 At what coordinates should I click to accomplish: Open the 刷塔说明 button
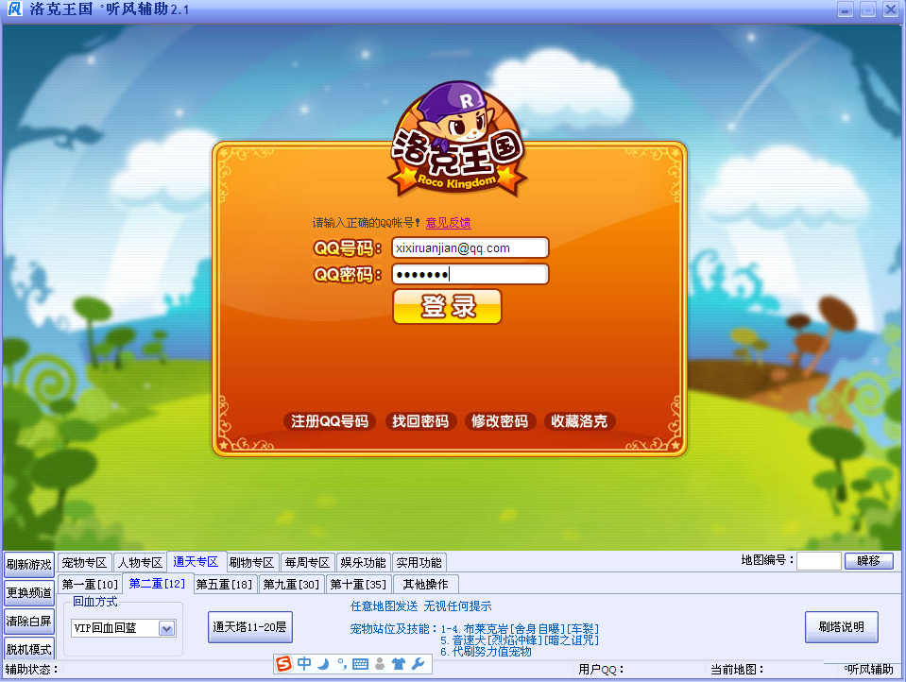pos(841,627)
